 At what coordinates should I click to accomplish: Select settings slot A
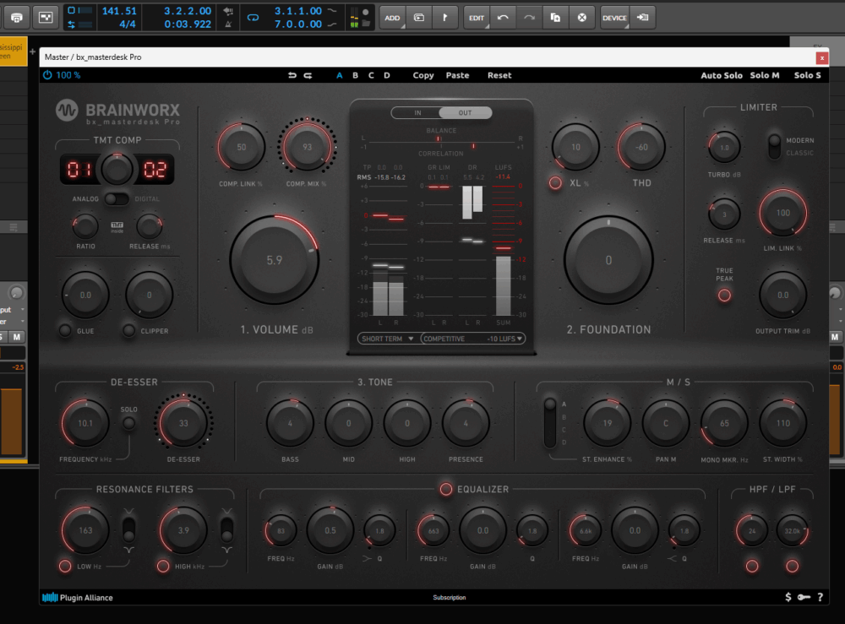coord(340,75)
